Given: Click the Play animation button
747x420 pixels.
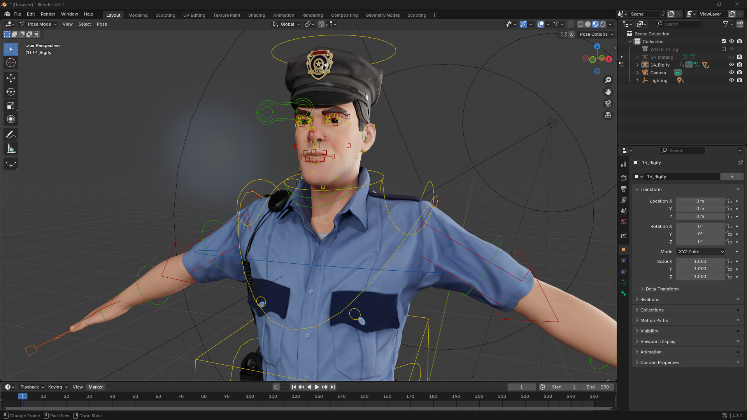Looking at the screenshot, I should click(x=317, y=387).
